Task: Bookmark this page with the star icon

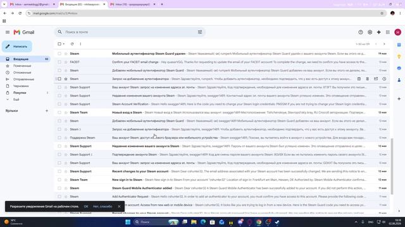Action: pyautogui.click(x=382, y=13)
